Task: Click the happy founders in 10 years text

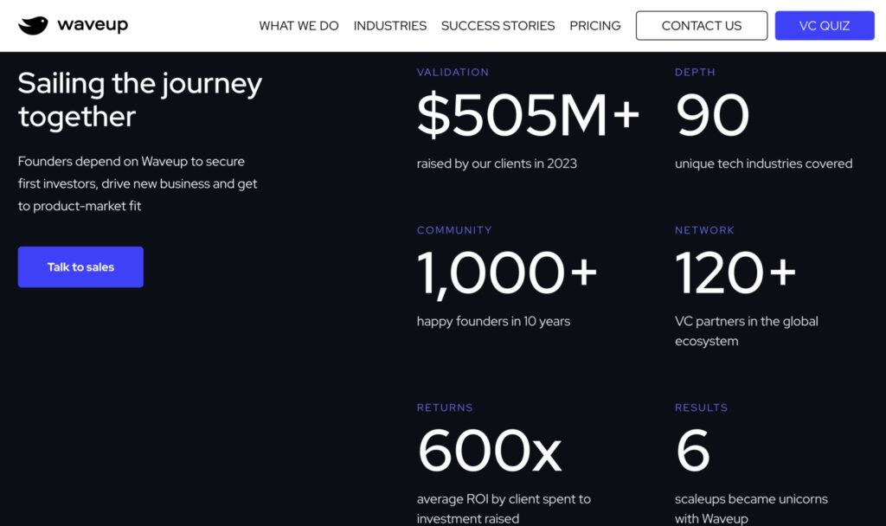Action: point(493,321)
